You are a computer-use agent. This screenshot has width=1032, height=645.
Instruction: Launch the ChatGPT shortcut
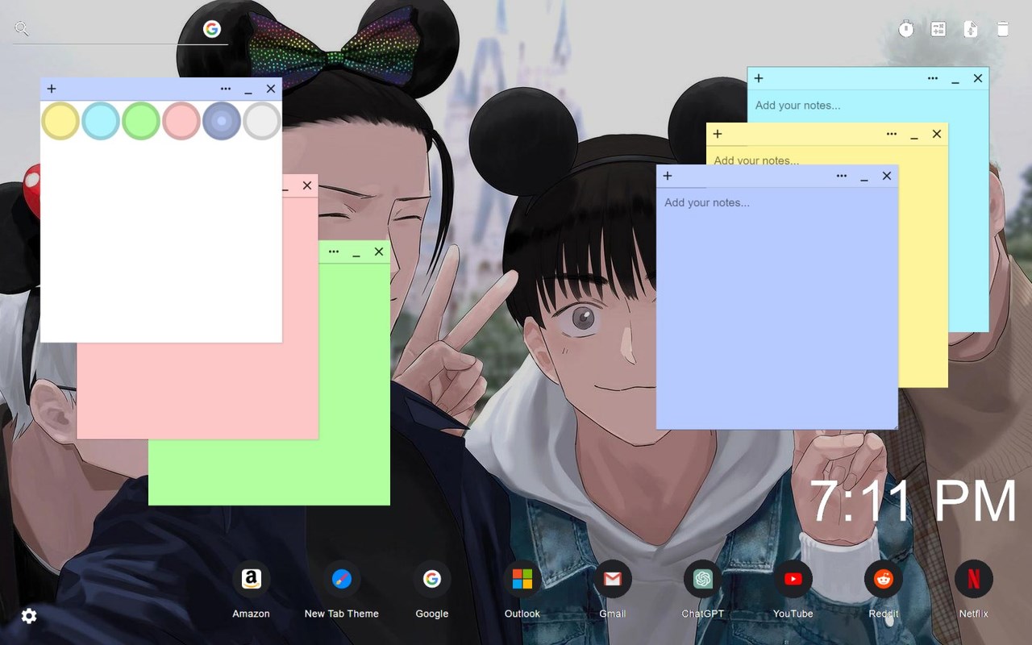point(702,579)
